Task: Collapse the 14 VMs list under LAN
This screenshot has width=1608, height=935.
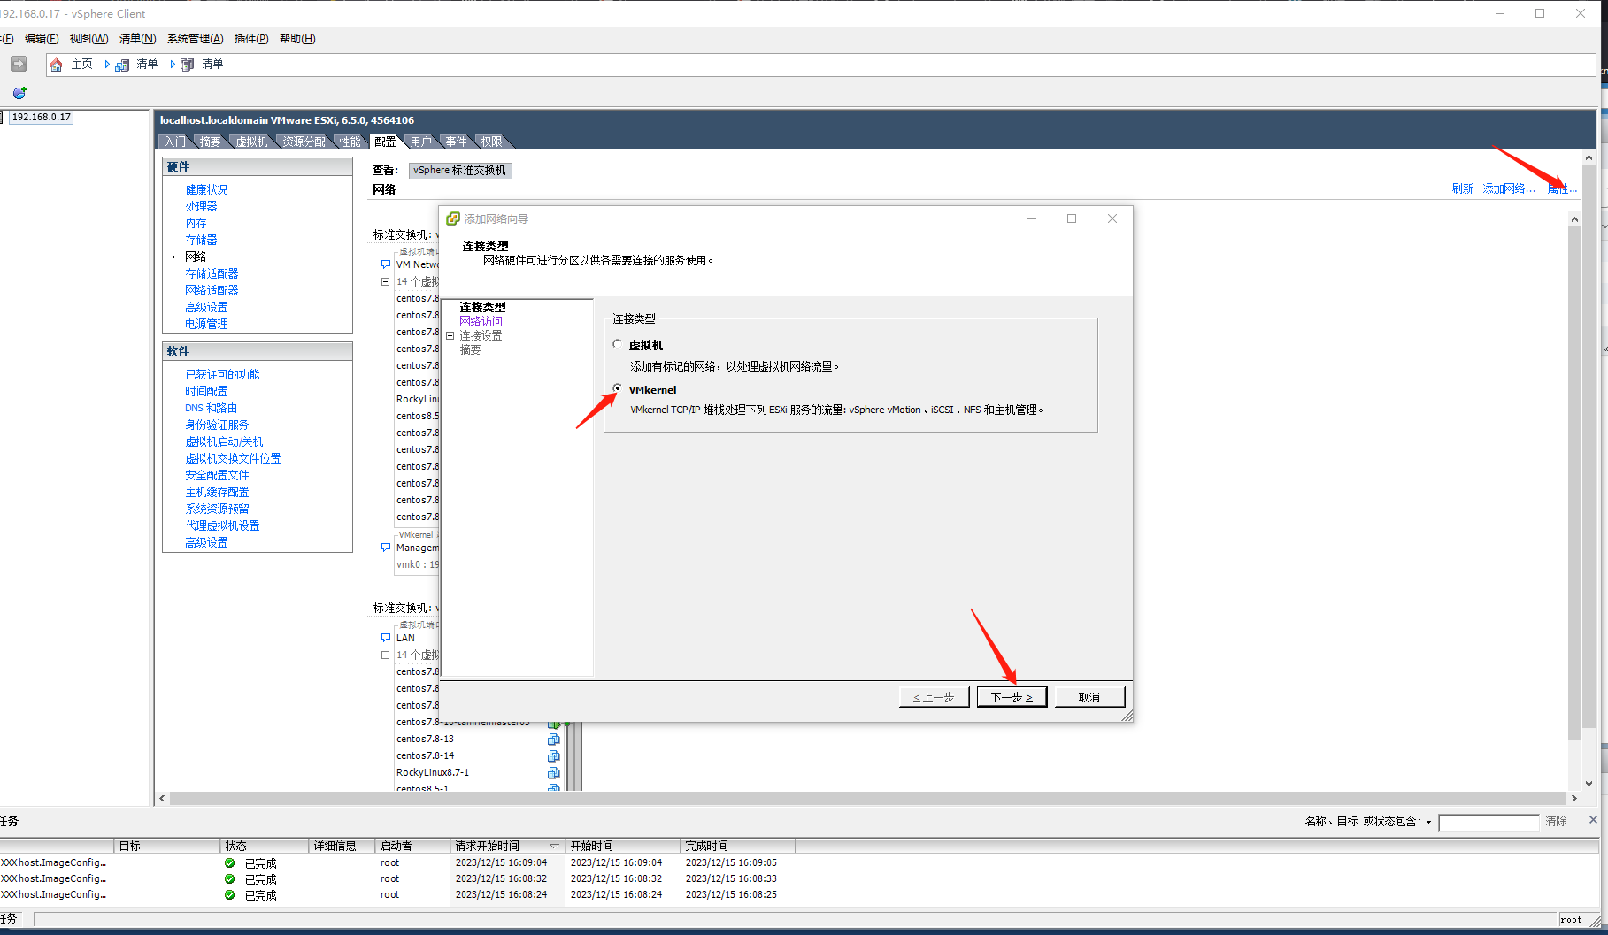Action: 386,655
